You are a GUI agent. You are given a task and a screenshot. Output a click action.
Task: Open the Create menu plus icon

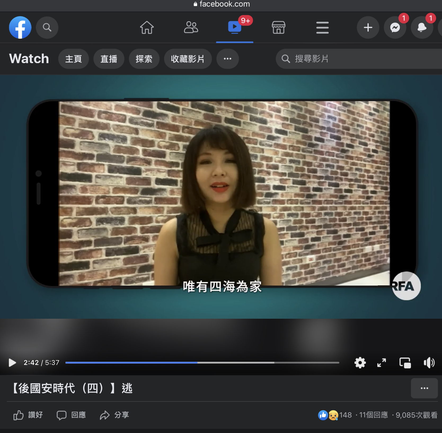[x=368, y=27]
